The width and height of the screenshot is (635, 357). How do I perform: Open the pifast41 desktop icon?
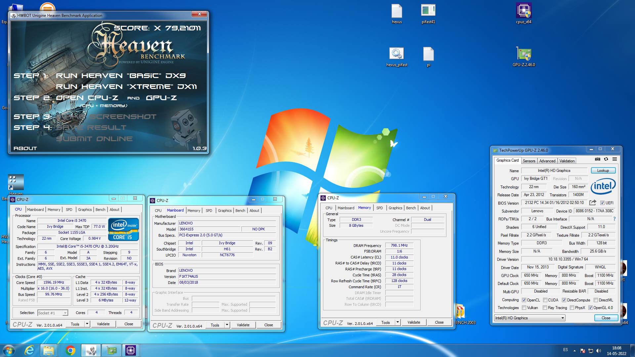pyautogui.click(x=428, y=14)
